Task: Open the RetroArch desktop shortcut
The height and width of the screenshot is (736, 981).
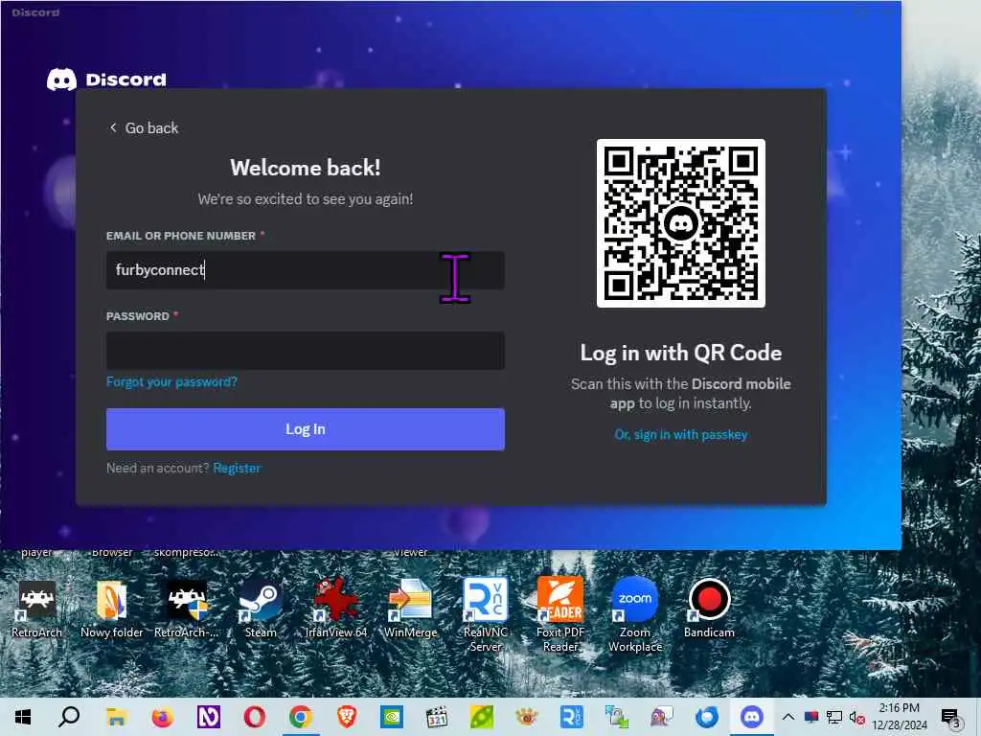Action: pos(37,609)
